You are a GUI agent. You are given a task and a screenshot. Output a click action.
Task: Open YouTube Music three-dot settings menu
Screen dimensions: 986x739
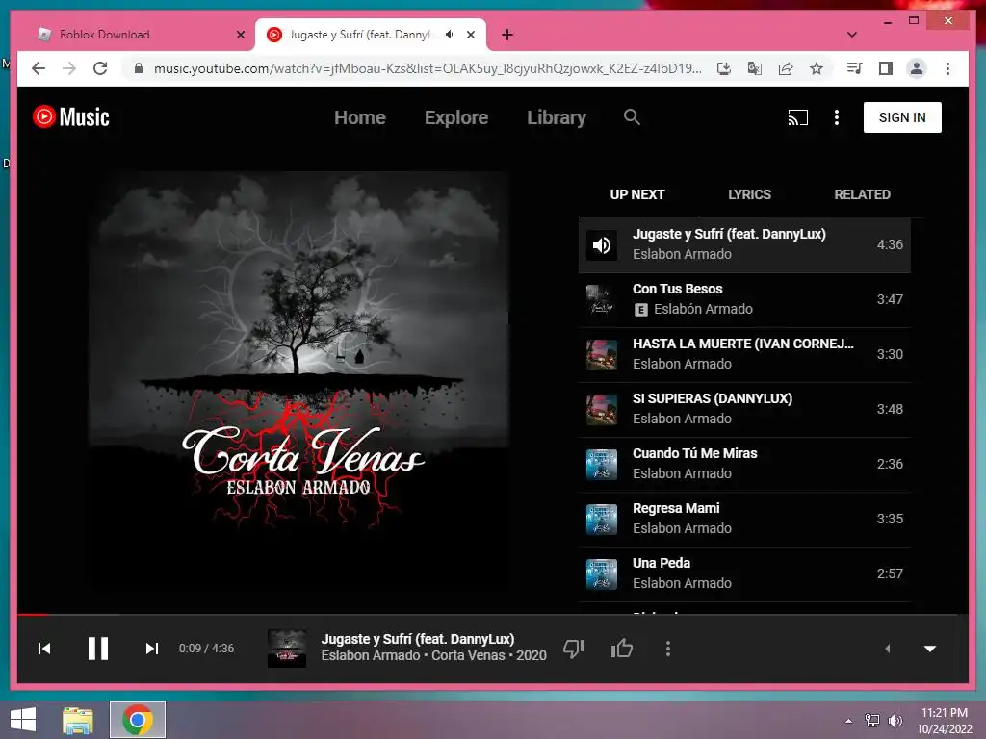click(x=837, y=117)
